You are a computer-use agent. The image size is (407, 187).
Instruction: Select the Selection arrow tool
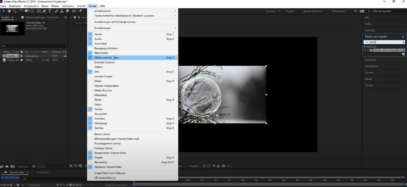coord(4,11)
